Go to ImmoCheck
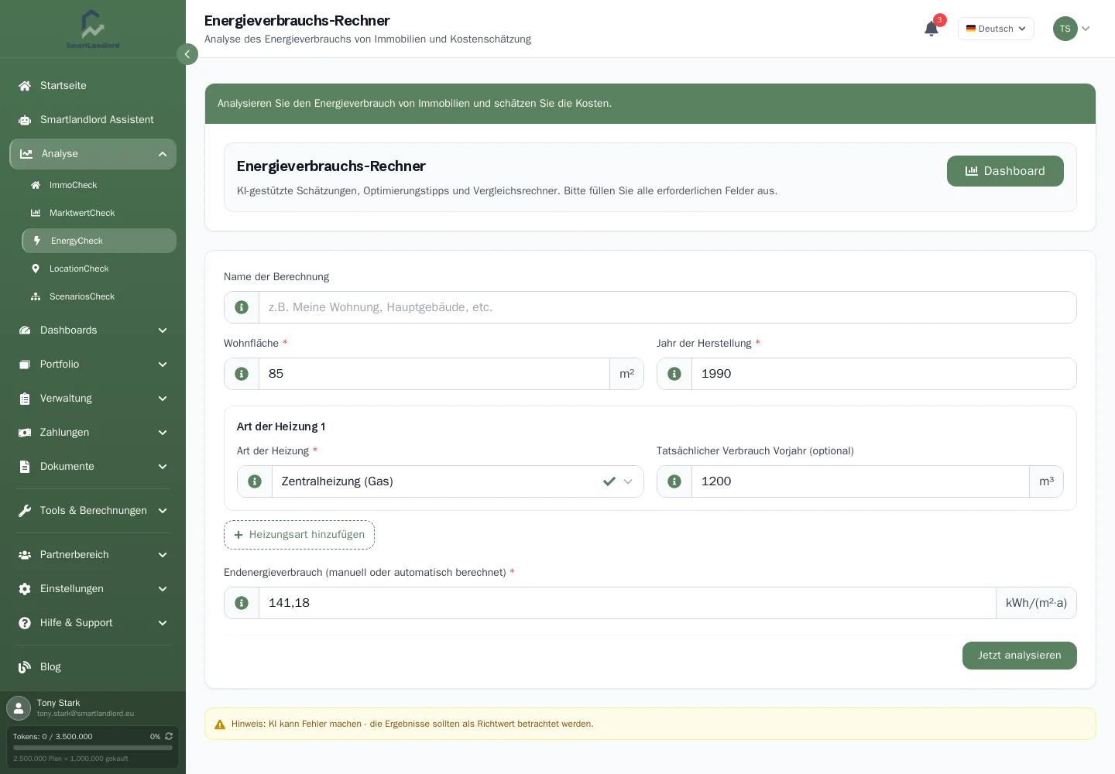This screenshot has width=1115, height=774. 99,185
